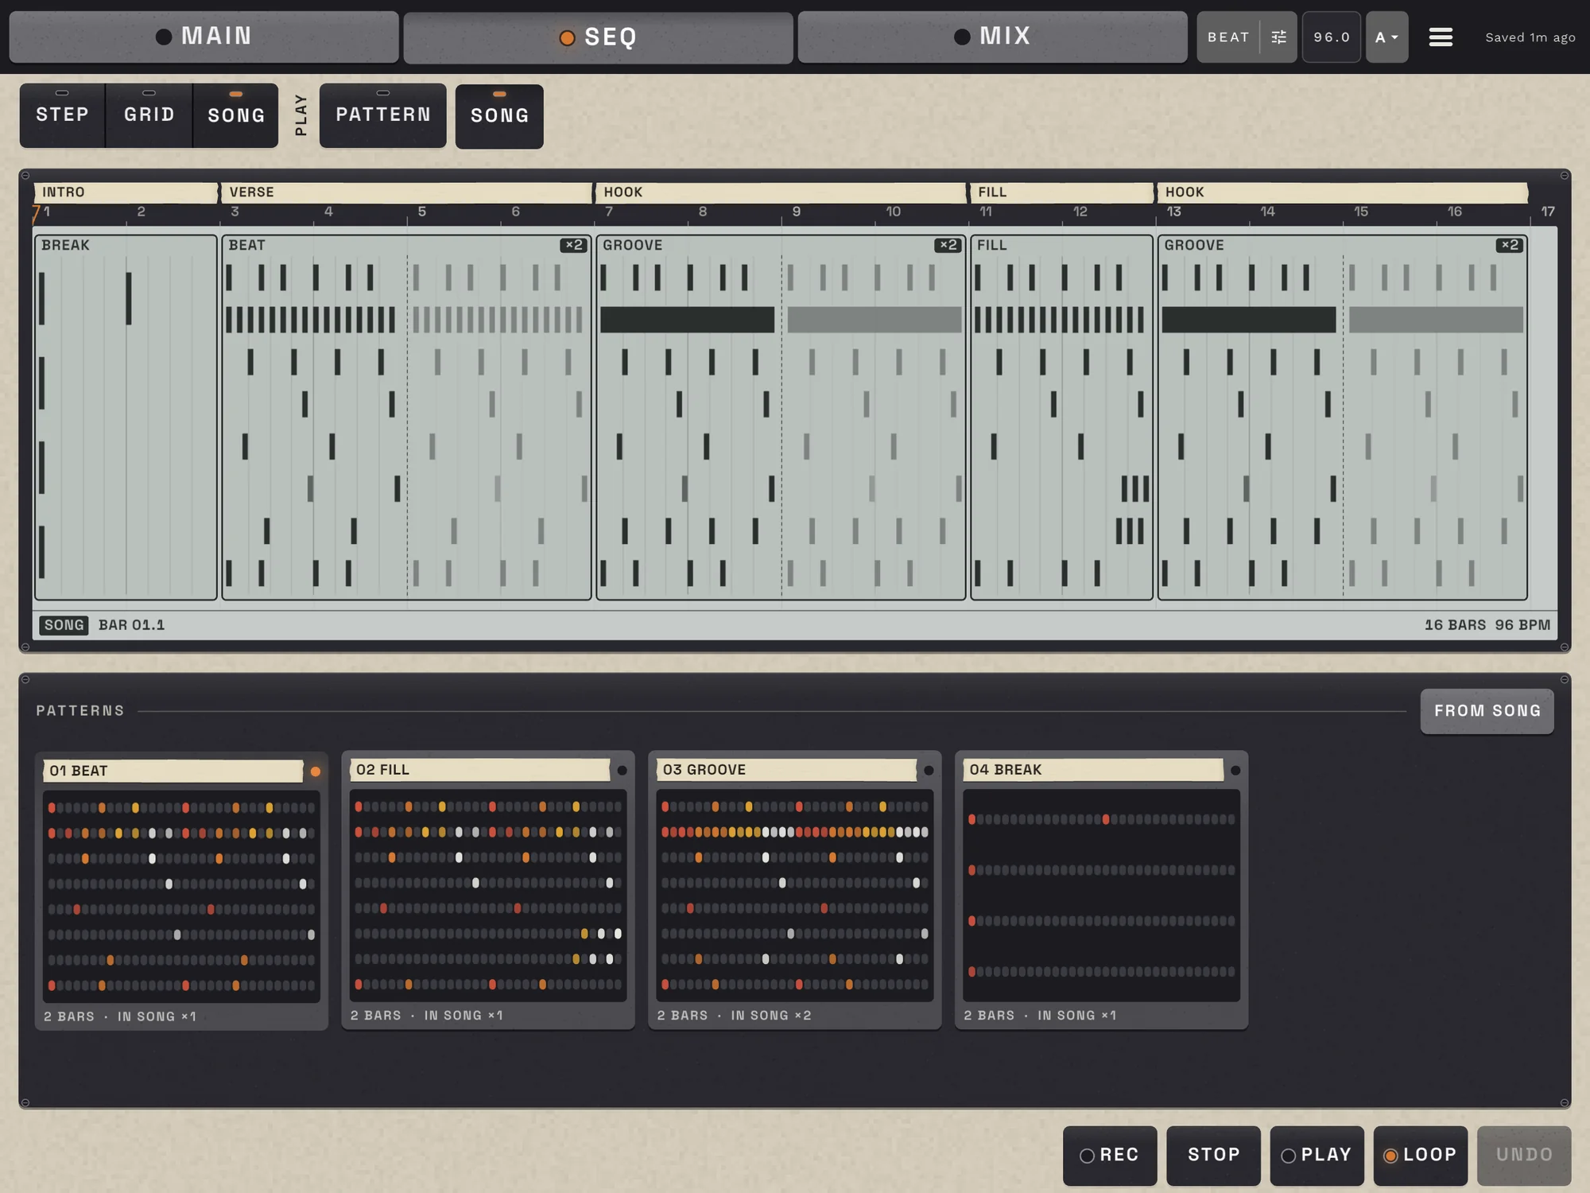The image size is (1590, 1193).
Task: Open beat settings sliders icon
Action: pos(1278,37)
